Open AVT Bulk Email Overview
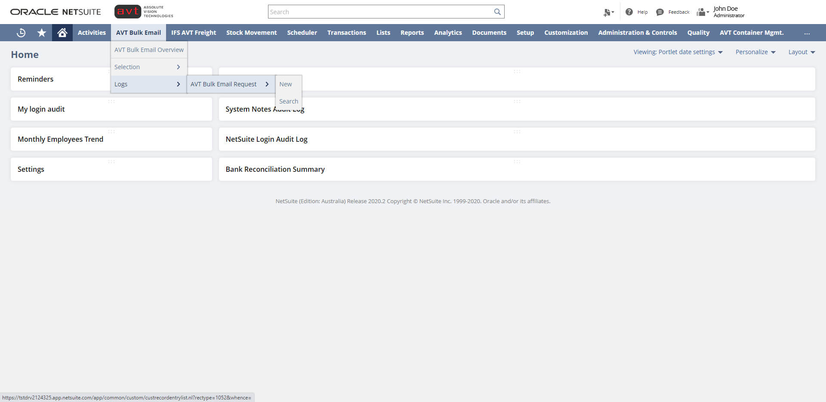 coord(148,49)
